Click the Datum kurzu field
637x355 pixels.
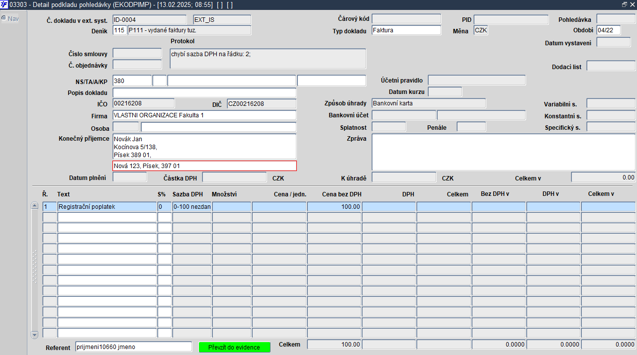click(x=445, y=91)
